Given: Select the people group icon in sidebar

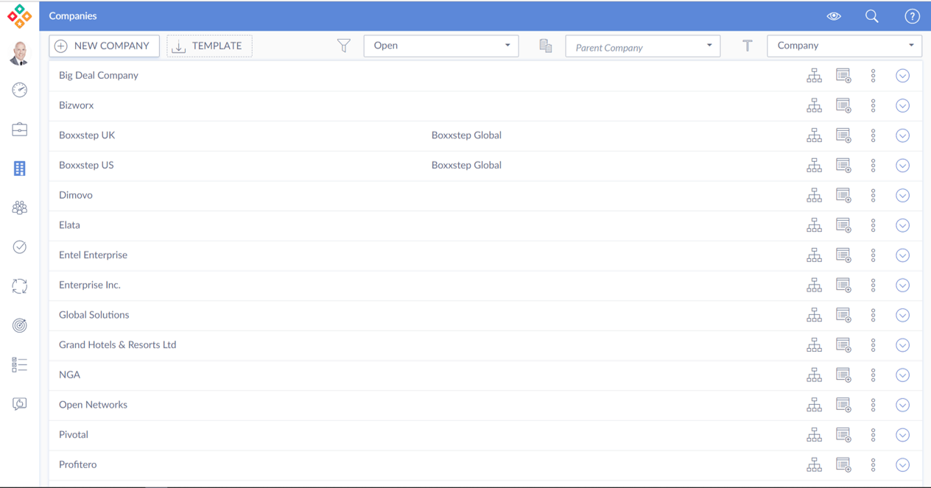Looking at the screenshot, I should [x=20, y=208].
